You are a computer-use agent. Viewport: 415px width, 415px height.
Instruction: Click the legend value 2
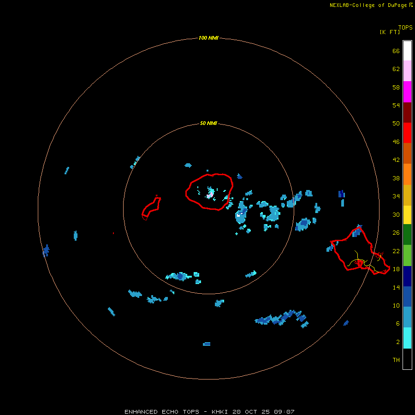pyautogui.click(x=398, y=342)
